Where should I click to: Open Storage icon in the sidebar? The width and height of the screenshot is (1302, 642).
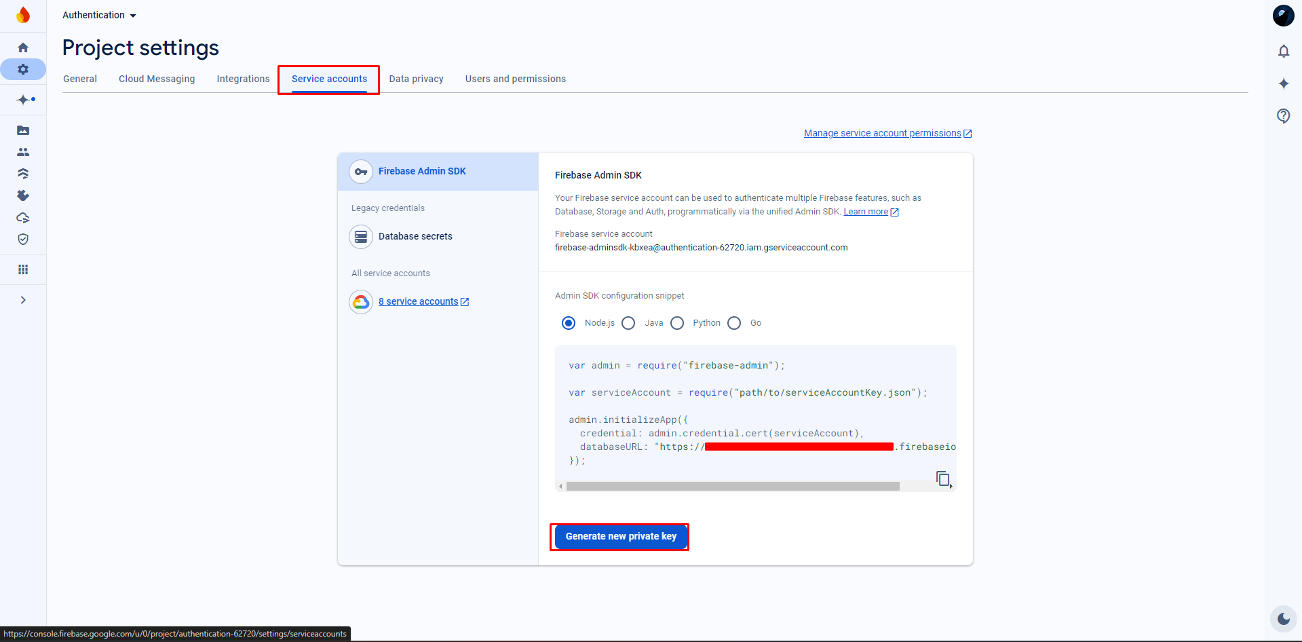click(23, 130)
